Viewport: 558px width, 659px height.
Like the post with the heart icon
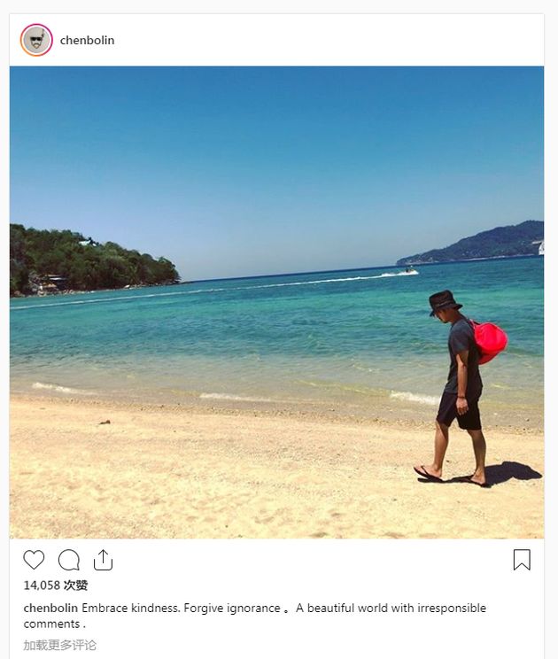click(x=34, y=560)
